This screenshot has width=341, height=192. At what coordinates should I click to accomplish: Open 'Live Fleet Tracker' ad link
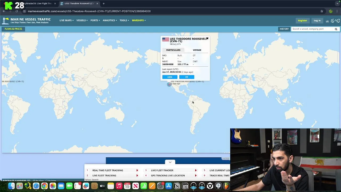click(162, 170)
